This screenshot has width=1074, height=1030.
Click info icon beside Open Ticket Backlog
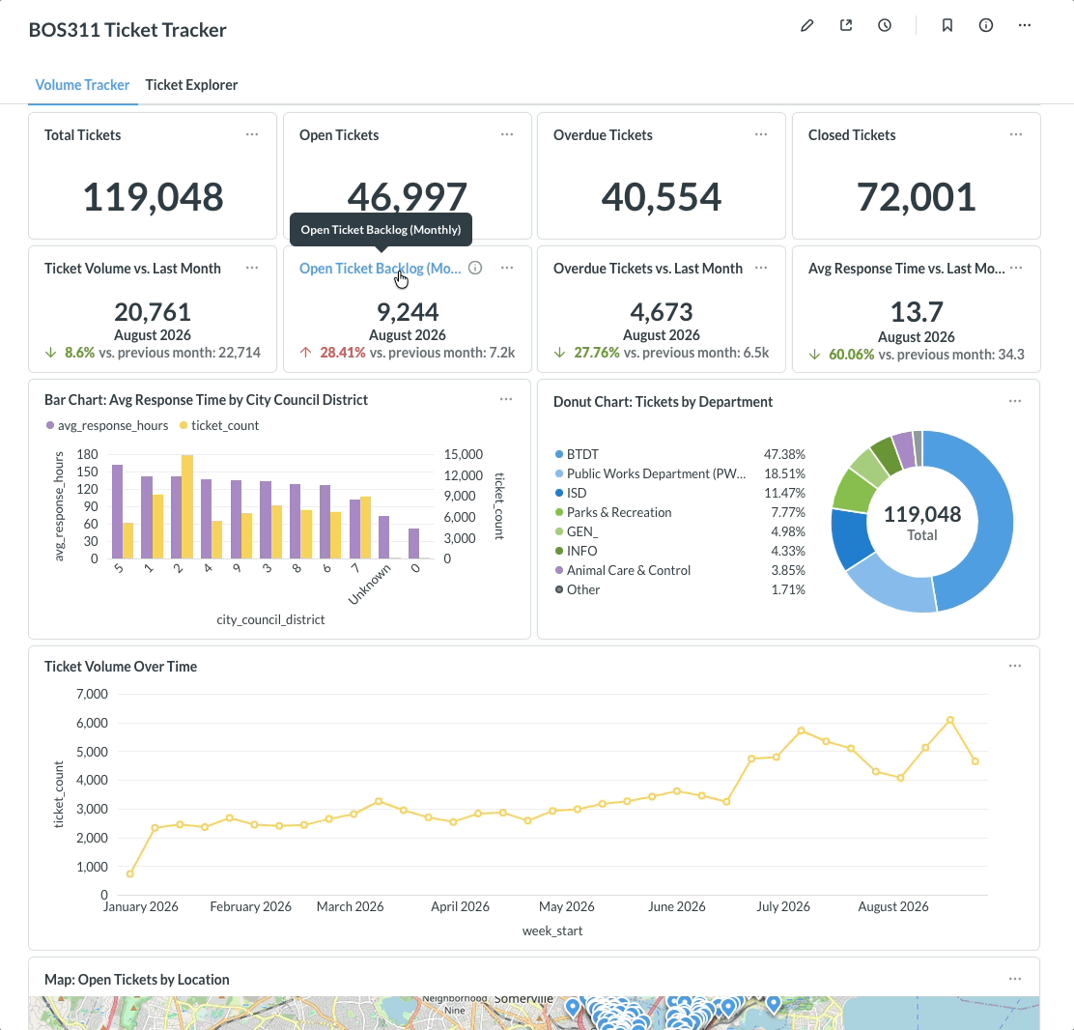pos(475,268)
